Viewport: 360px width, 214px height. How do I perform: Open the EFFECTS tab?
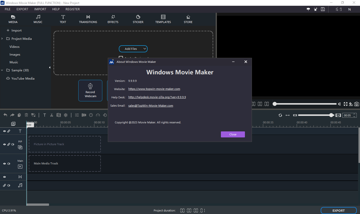click(113, 19)
